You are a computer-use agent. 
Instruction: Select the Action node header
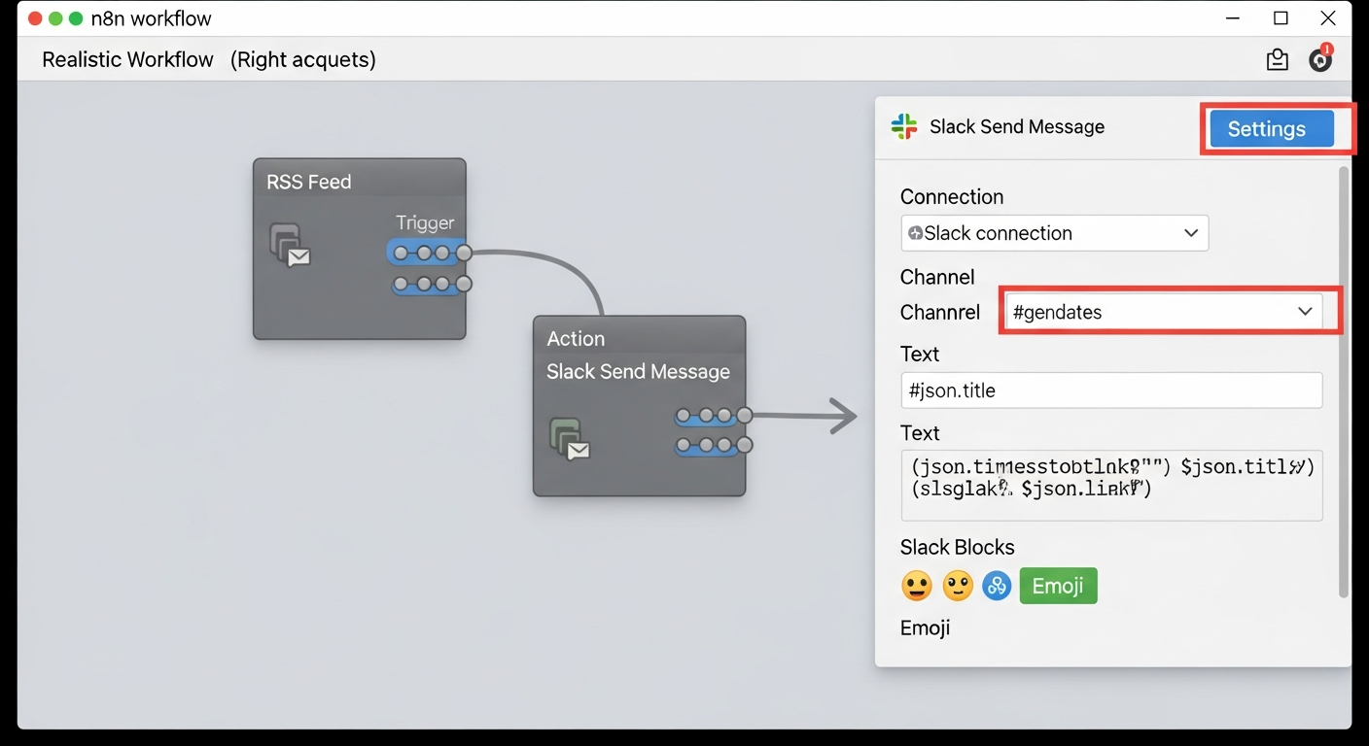[576, 338]
